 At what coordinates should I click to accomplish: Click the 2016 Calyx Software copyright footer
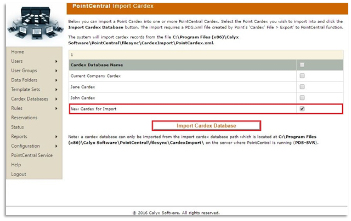(176, 213)
